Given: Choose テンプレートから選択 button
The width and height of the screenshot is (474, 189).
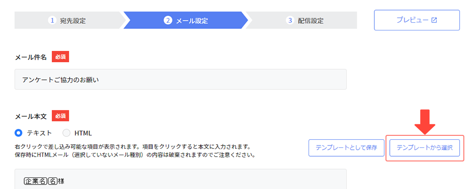Looking at the screenshot, I should click(425, 148).
